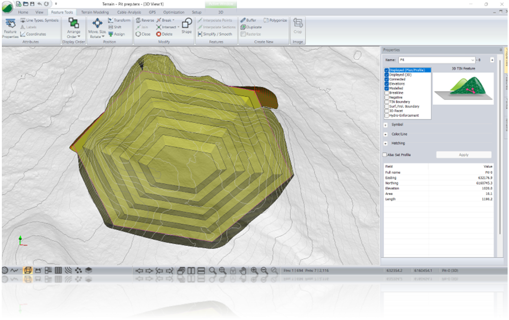
Task: Uncheck the Displayed (3D) checkbox
Action: pos(387,75)
